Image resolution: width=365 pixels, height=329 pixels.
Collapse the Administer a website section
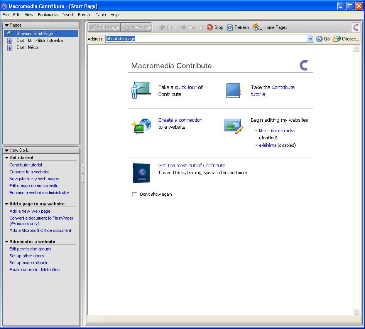pos(7,242)
